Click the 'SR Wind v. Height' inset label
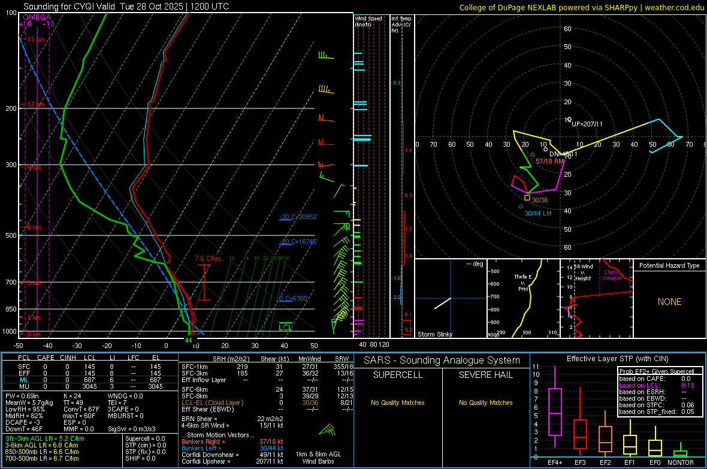Screen dimensions: 707x469 [x=583, y=273]
